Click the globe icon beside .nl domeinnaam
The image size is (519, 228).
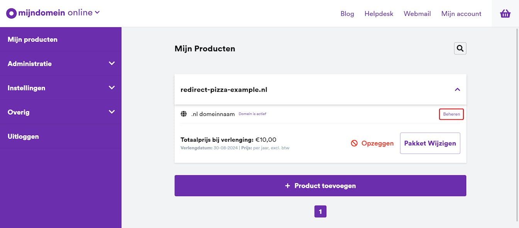coord(183,114)
